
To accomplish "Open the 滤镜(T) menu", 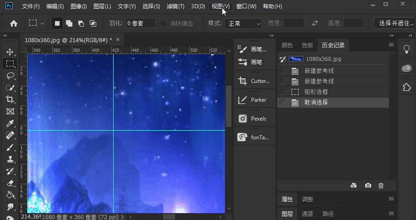I will [x=175, y=6].
